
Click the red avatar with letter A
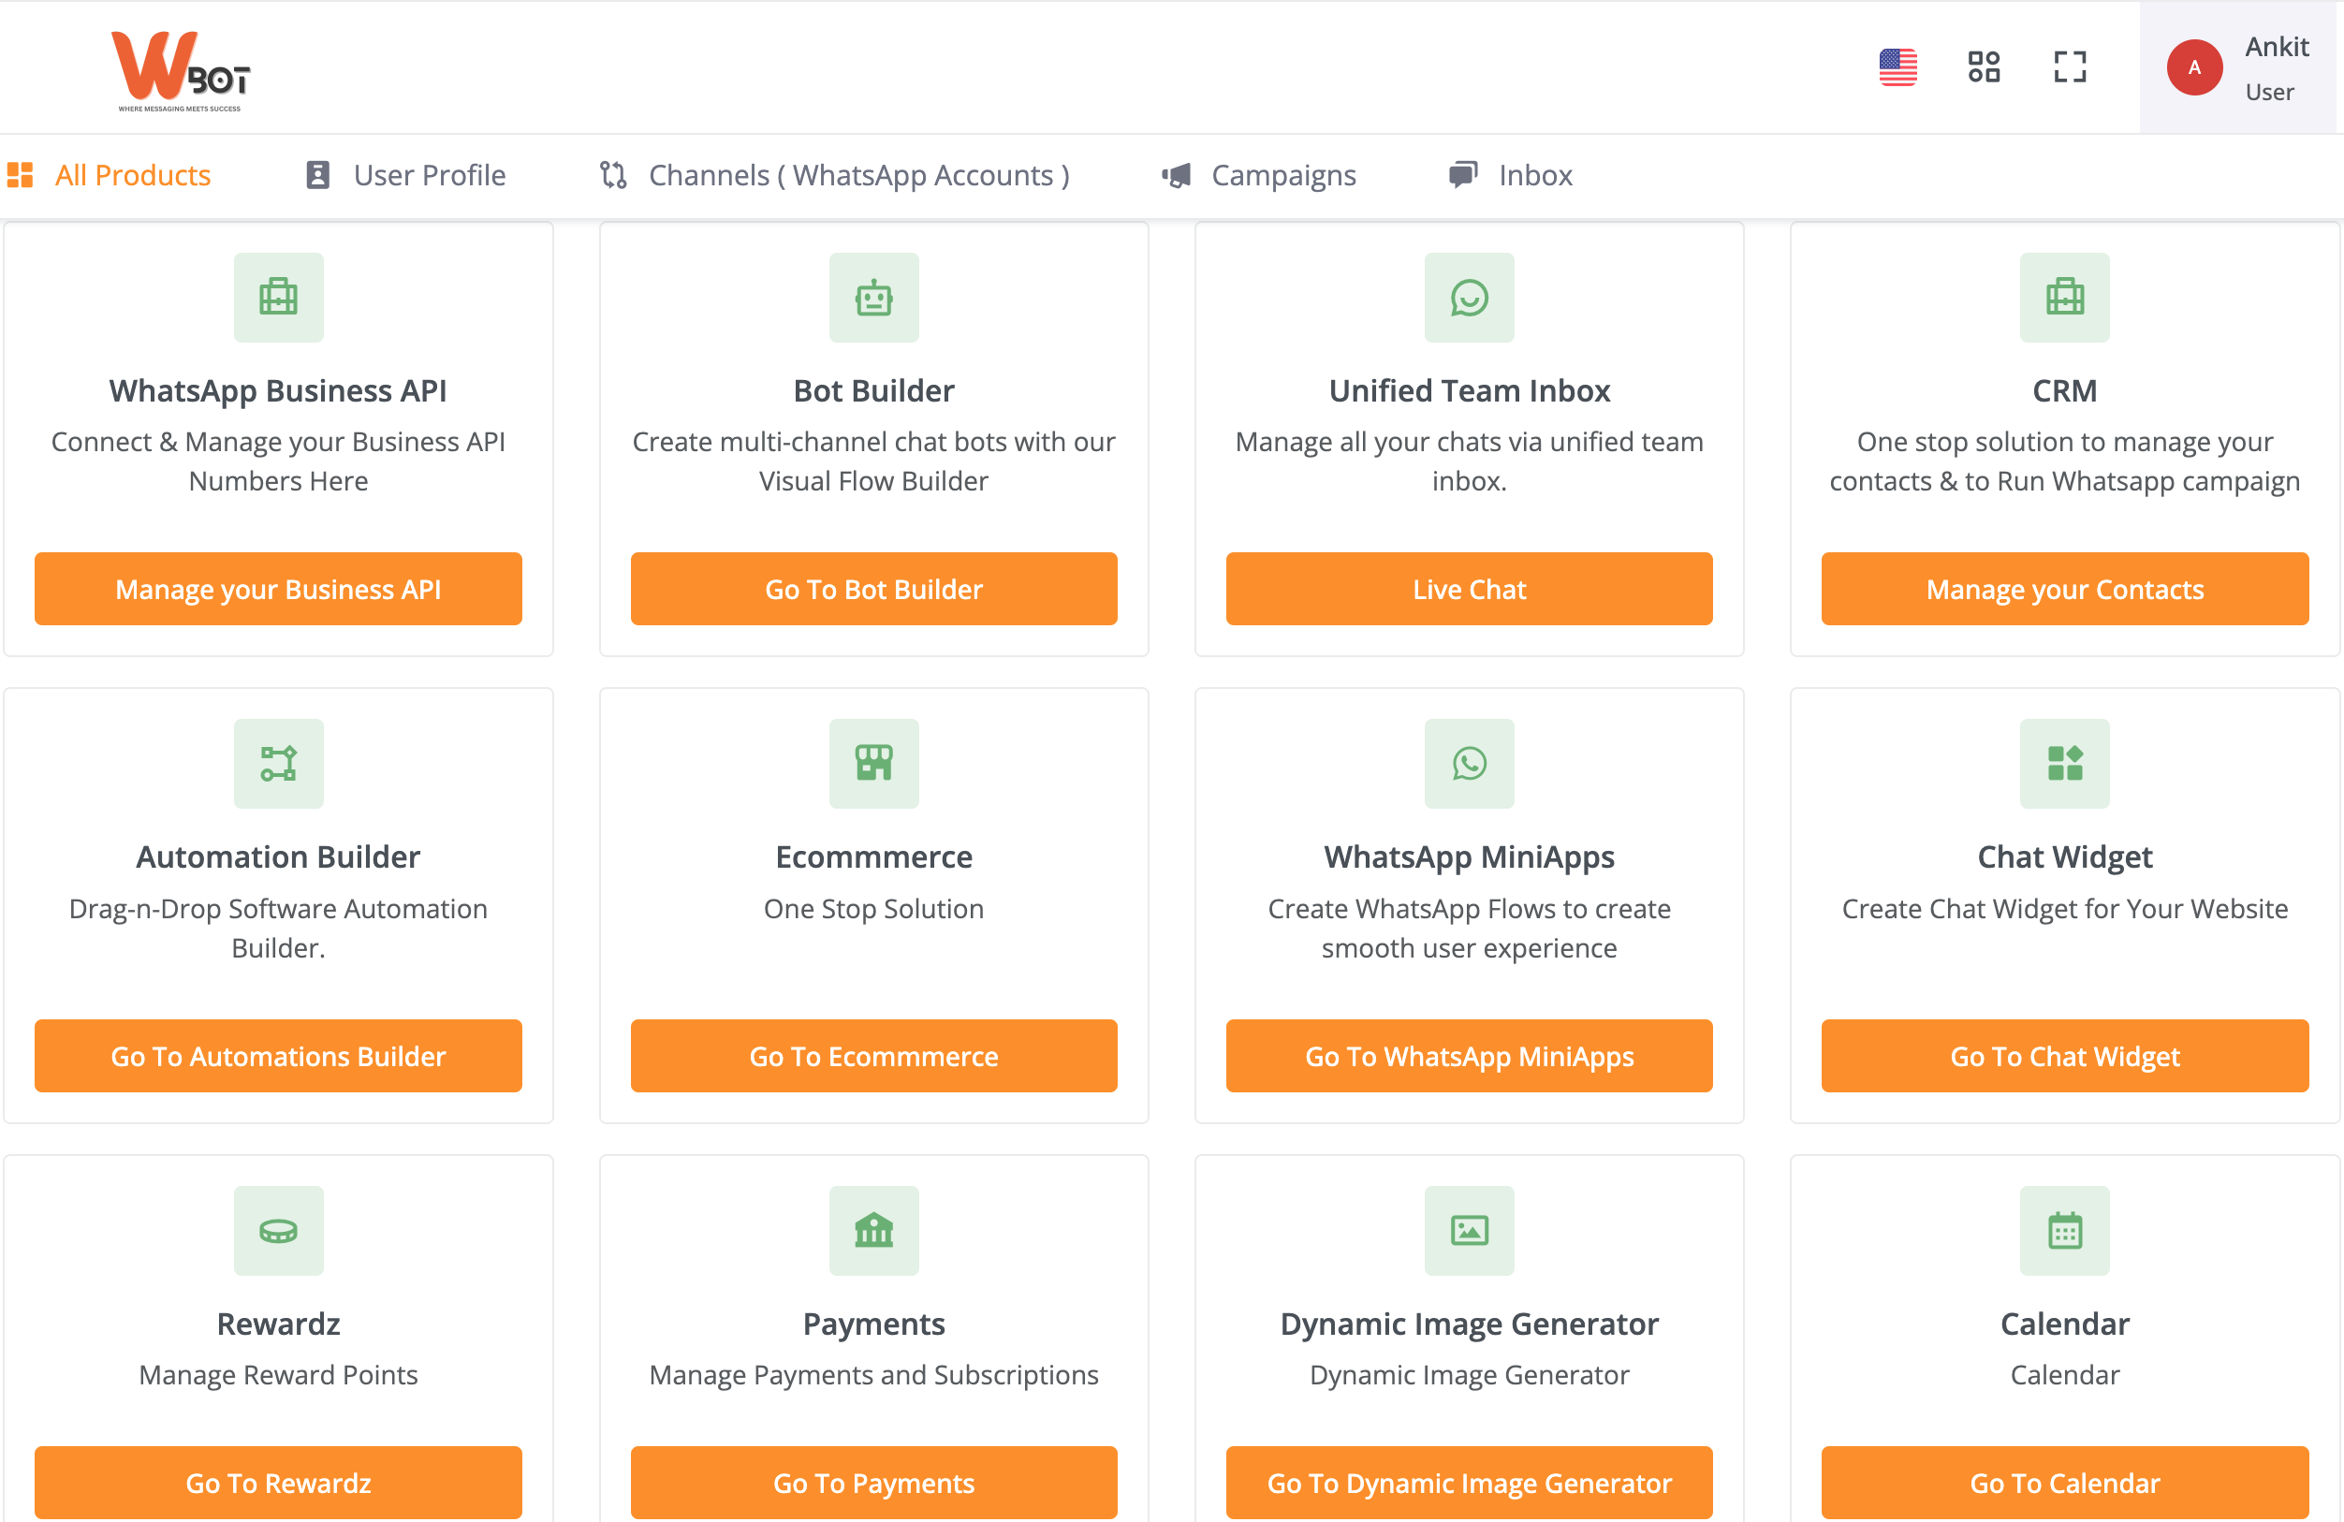click(x=2193, y=68)
